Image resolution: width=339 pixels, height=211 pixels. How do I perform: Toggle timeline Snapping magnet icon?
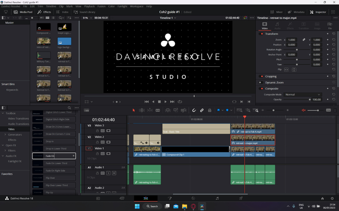tap(194, 110)
